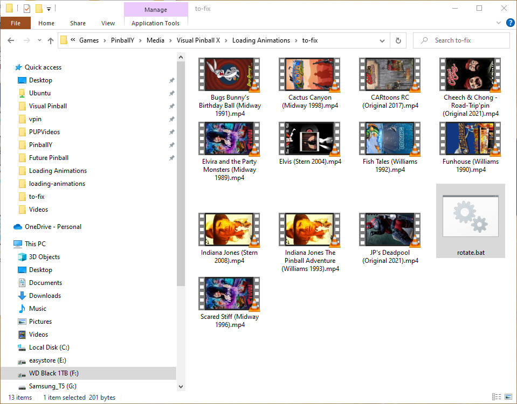Switch to large thumbnails view in status bar
Viewport: 517px width, 404px height.
(508, 397)
